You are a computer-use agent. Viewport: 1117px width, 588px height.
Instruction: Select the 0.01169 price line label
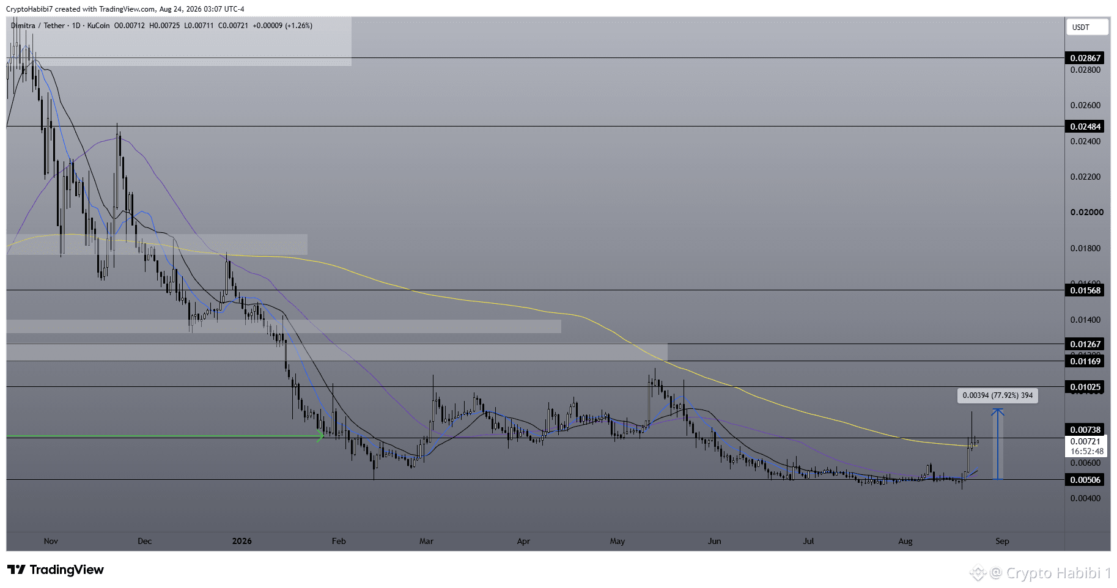point(1086,361)
